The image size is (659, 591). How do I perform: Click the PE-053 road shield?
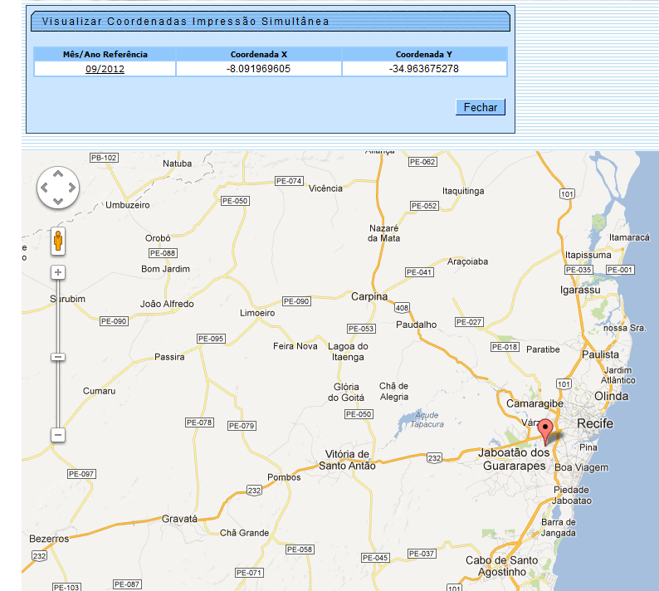[x=361, y=329]
